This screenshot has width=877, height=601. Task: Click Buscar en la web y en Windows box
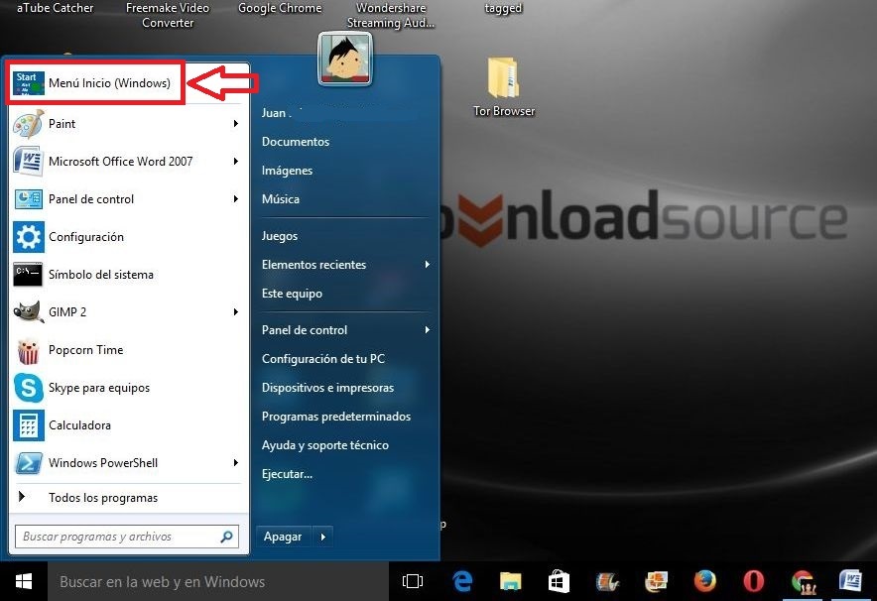click(x=218, y=582)
